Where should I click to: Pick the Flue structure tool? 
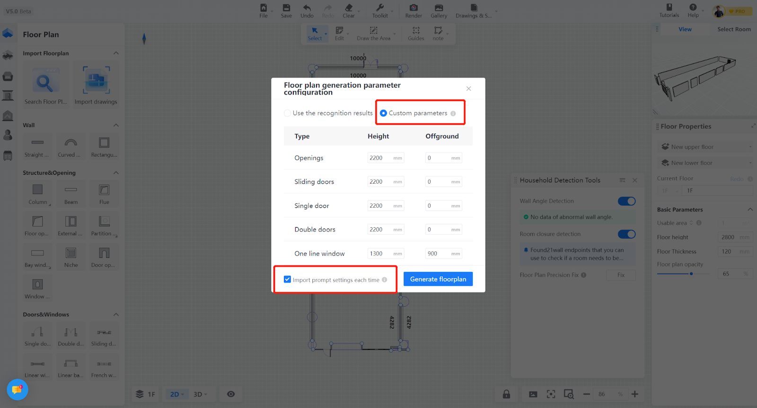coord(104,195)
